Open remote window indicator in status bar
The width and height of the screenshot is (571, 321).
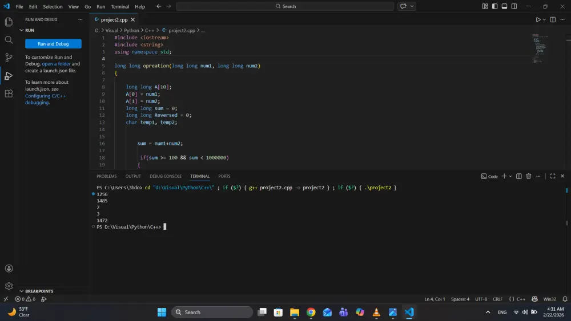pyautogui.click(x=6, y=299)
